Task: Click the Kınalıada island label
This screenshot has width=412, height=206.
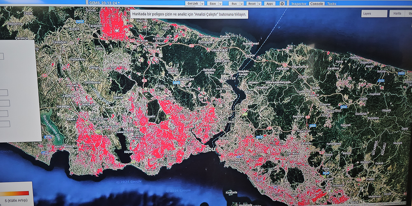Action: point(231,193)
